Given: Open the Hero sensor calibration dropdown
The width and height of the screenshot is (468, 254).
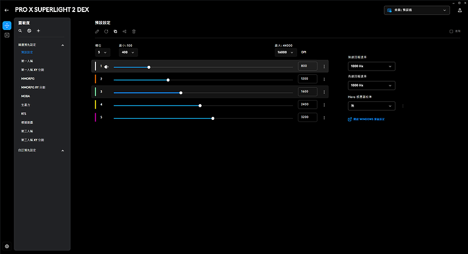Looking at the screenshot, I should click(371, 106).
